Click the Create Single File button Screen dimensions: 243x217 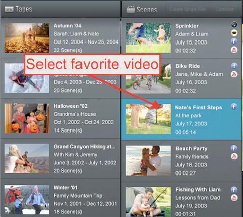tap(188, 9)
